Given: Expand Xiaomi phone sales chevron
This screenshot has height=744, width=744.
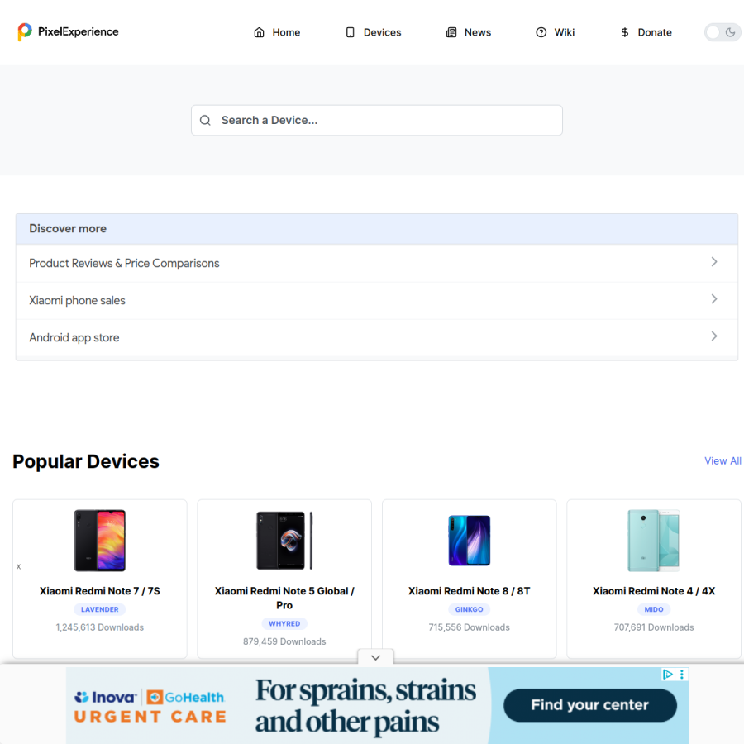Looking at the screenshot, I should pyautogui.click(x=714, y=299).
